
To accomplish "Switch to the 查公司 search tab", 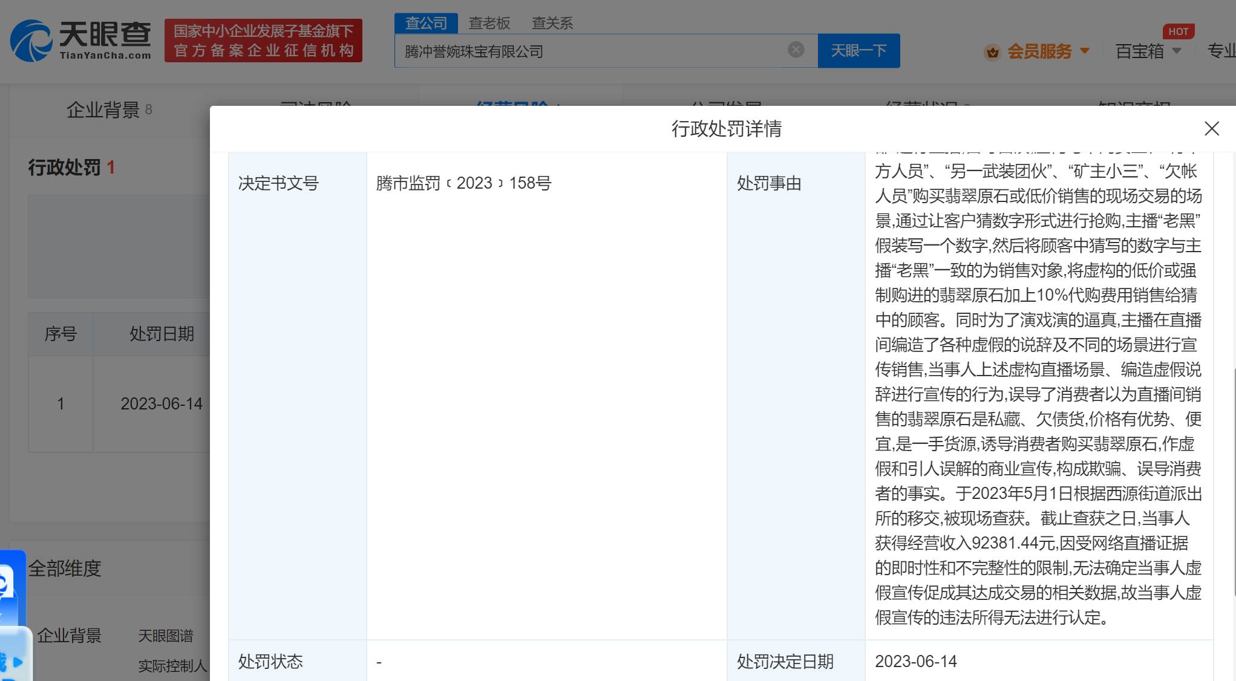I will [x=426, y=24].
